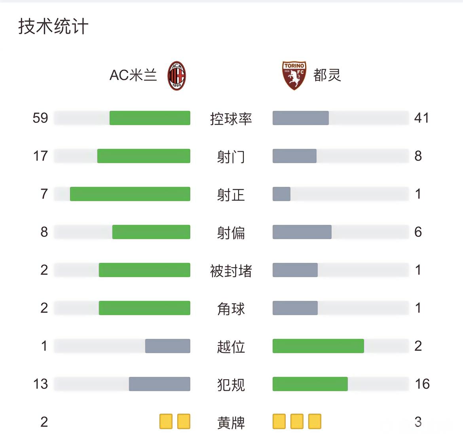Viewport: 463px width, 441px height.
Task: Click Torino's middle yellow card icon
Action: tap(297, 422)
